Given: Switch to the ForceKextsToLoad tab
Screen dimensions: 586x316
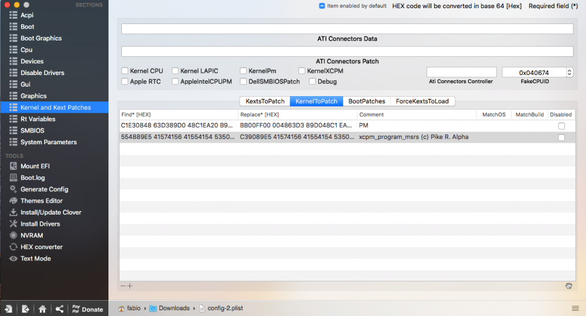Looking at the screenshot, I should 423,101.
